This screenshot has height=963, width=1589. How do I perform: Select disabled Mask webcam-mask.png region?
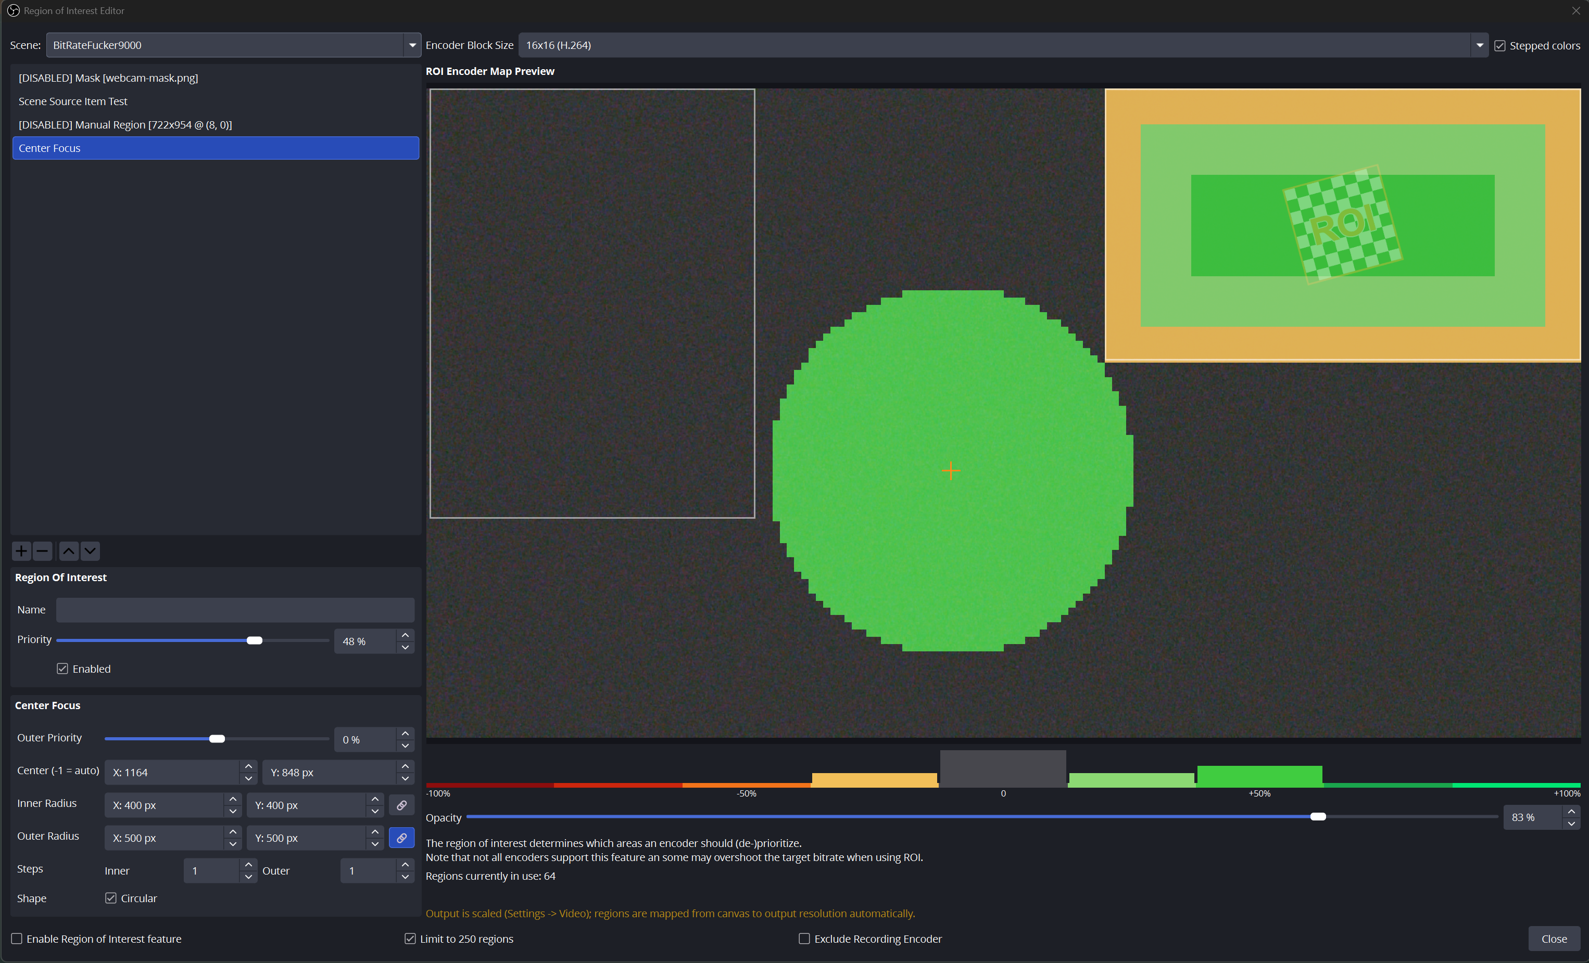click(216, 78)
